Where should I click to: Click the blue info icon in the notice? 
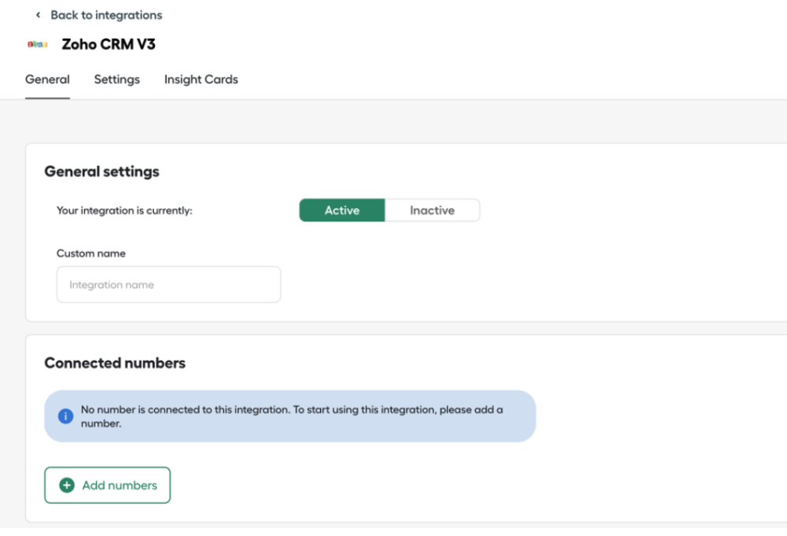(66, 416)
